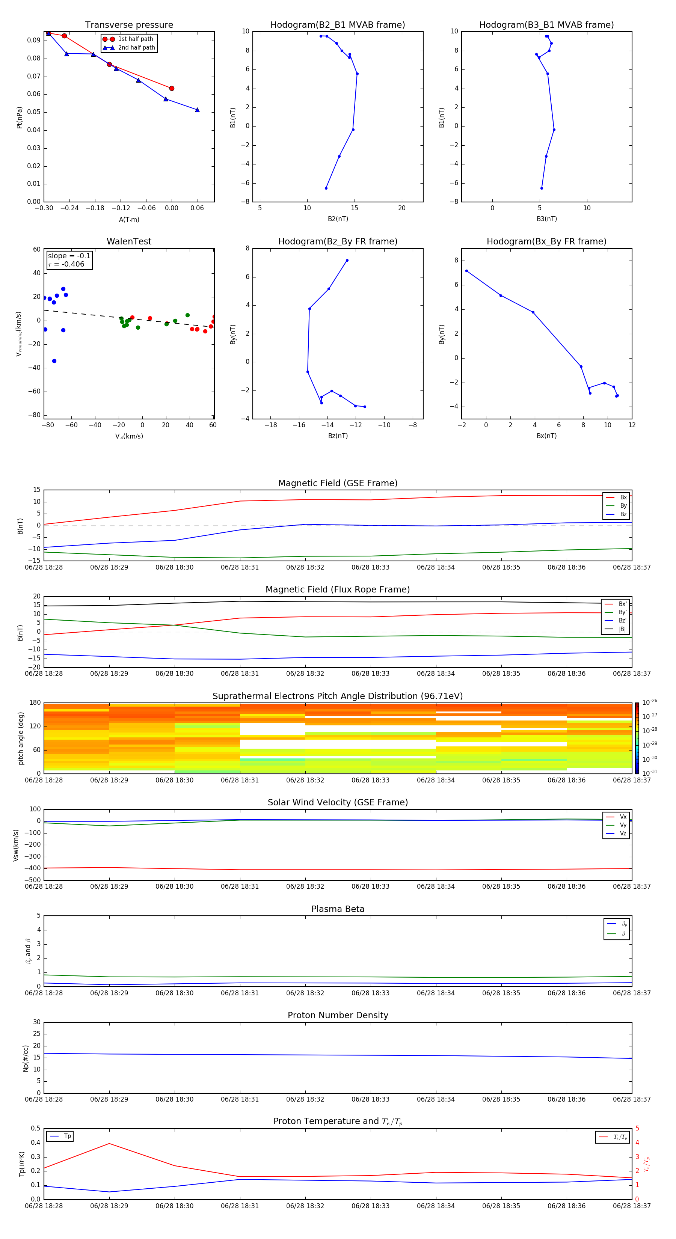This screenshot has height=1239, width=676.
Task: Click the Proton Temperature and Te/Tp title
Action: tap(338, 1121)
